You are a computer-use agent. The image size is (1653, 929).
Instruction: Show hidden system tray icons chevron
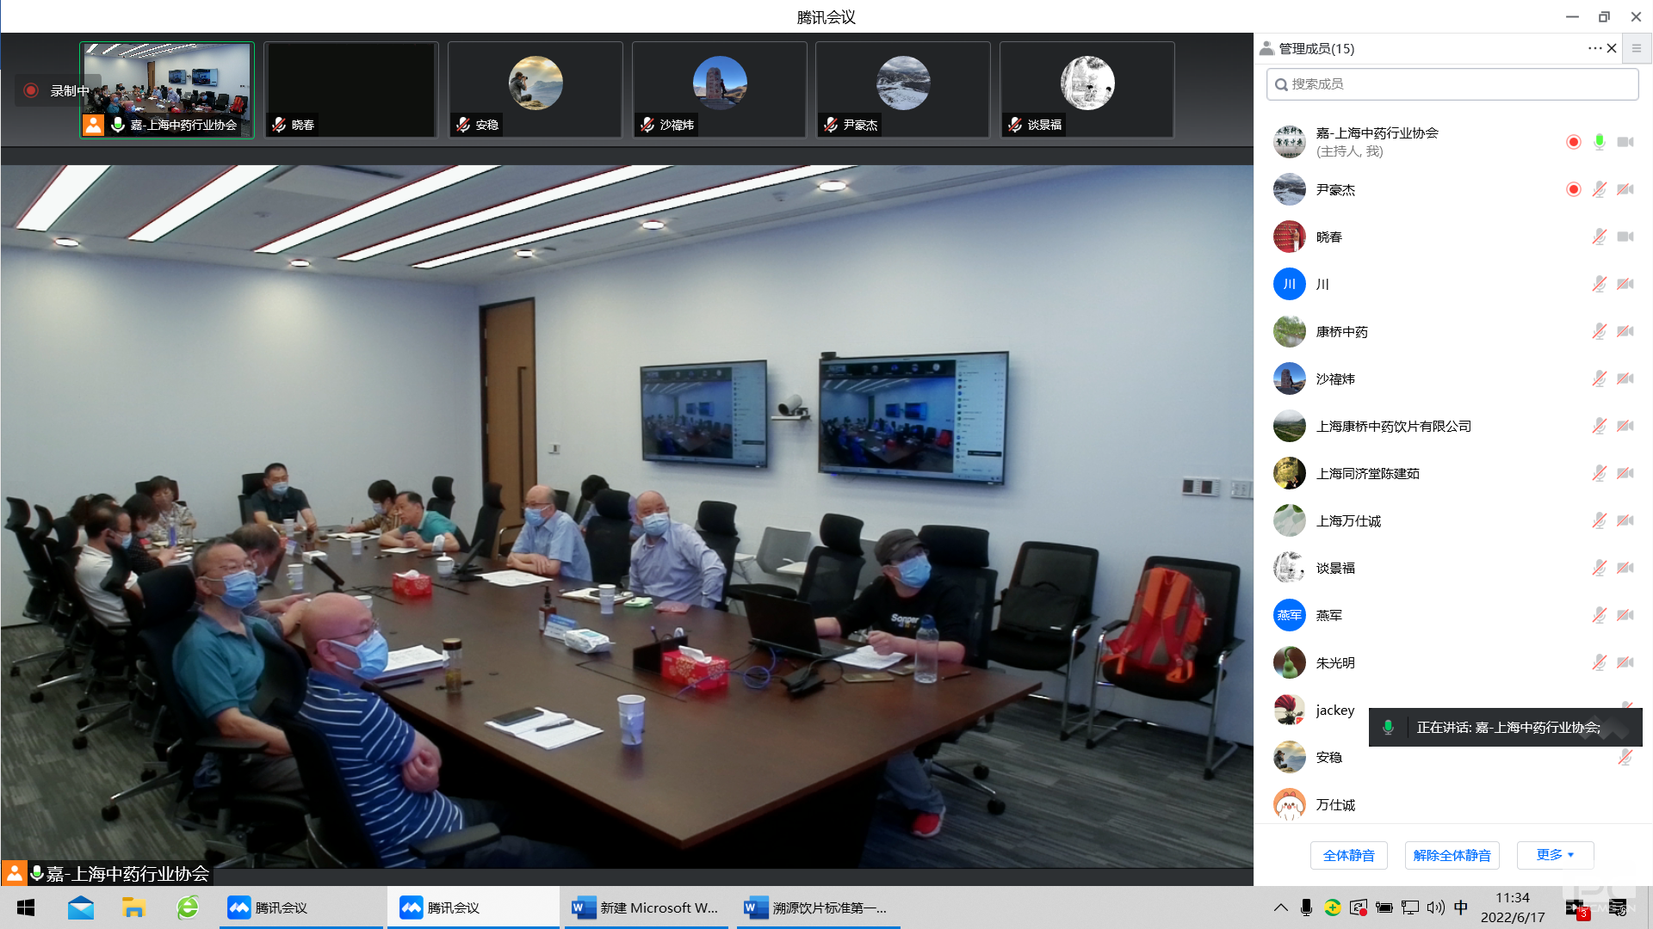click(x=1280, y=907)
